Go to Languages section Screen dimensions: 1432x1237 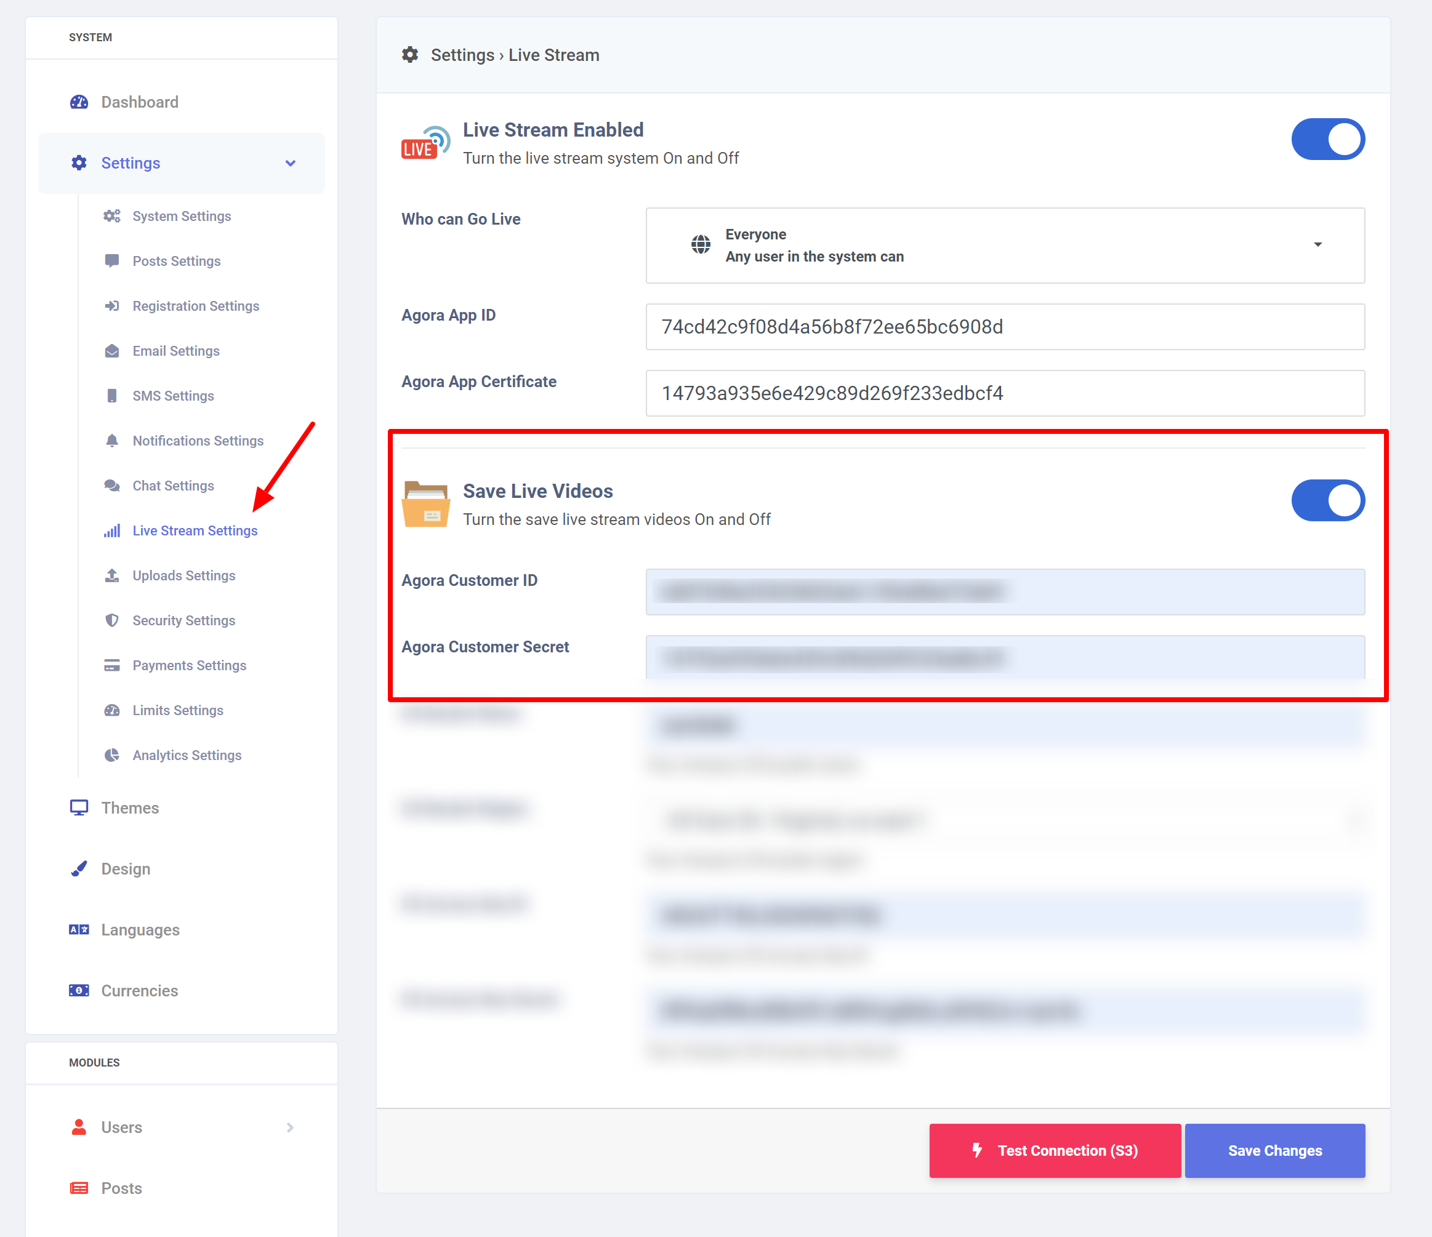(140, 930)
